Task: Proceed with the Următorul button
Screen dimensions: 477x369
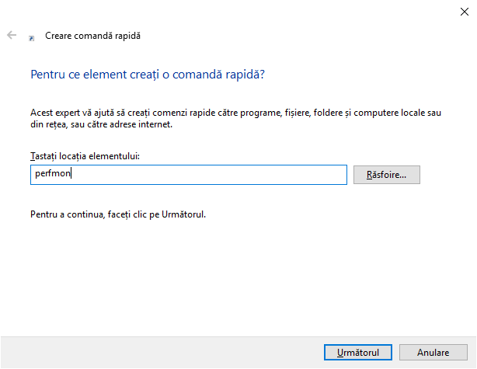Action: [x=357, y=352]
